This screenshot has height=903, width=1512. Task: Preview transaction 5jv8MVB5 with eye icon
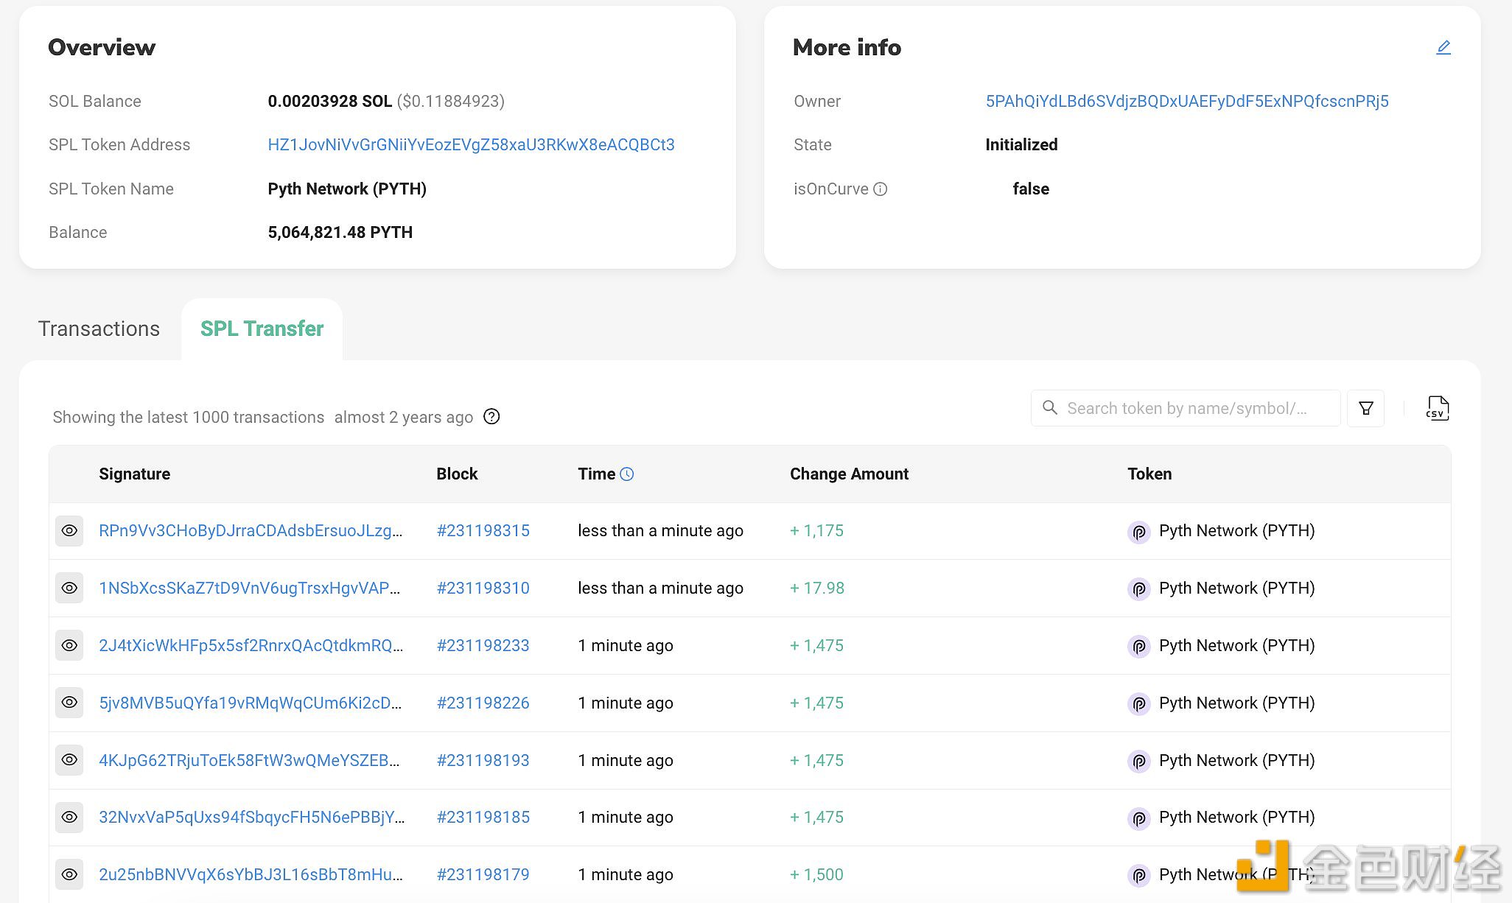point(69,703)
